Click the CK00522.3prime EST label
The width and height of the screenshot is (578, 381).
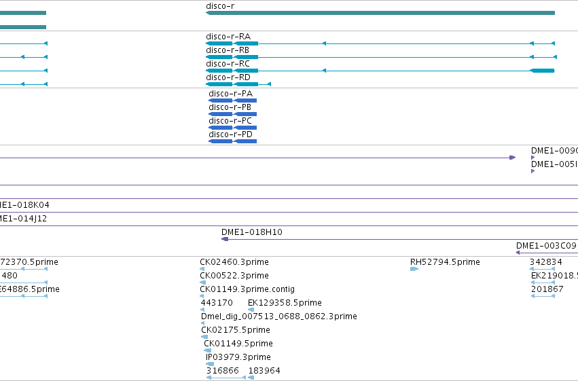(234, 276)
